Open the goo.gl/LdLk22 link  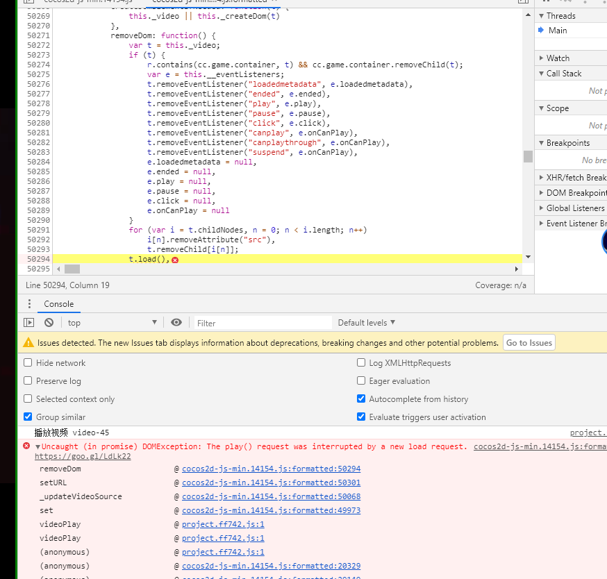coord(83,456)
